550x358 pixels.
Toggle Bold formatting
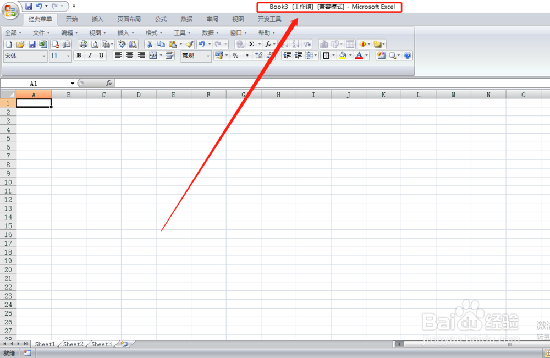(x=79, y=56)
